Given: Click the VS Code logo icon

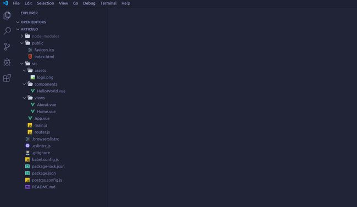Looking at the screenshot, I should pos(5,3).
